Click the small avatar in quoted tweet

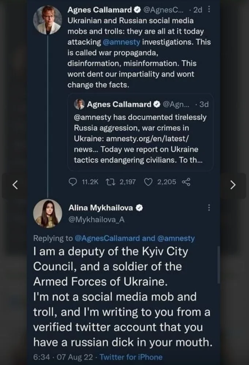point(80,105)
